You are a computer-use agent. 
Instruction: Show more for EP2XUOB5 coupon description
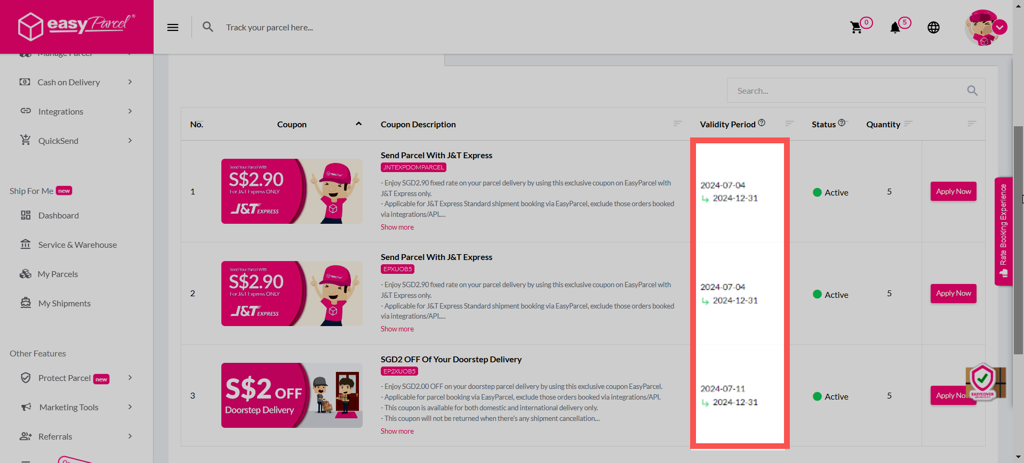(x=397, y=431)
